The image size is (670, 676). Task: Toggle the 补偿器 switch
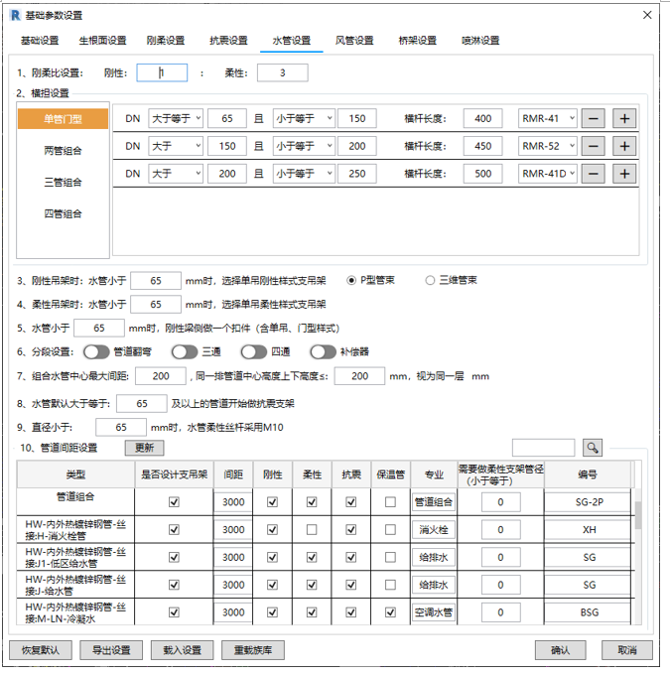[x=323, y=351]
